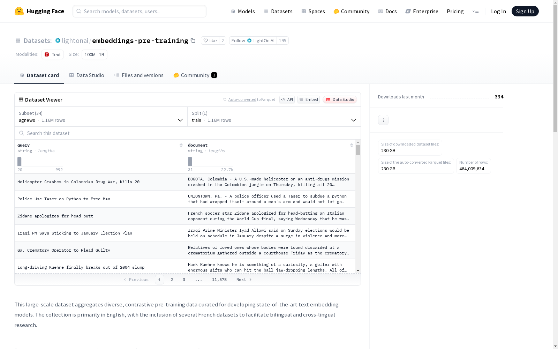Click the Sign Up button
558x349 pixels.
tap(525, 11)
